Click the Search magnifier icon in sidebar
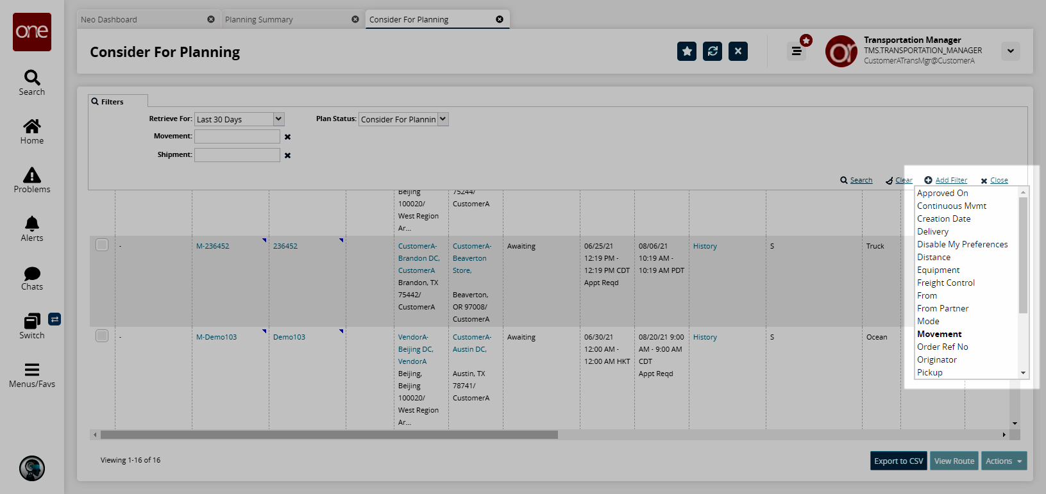1046x494 pixels. click(32, 78)
